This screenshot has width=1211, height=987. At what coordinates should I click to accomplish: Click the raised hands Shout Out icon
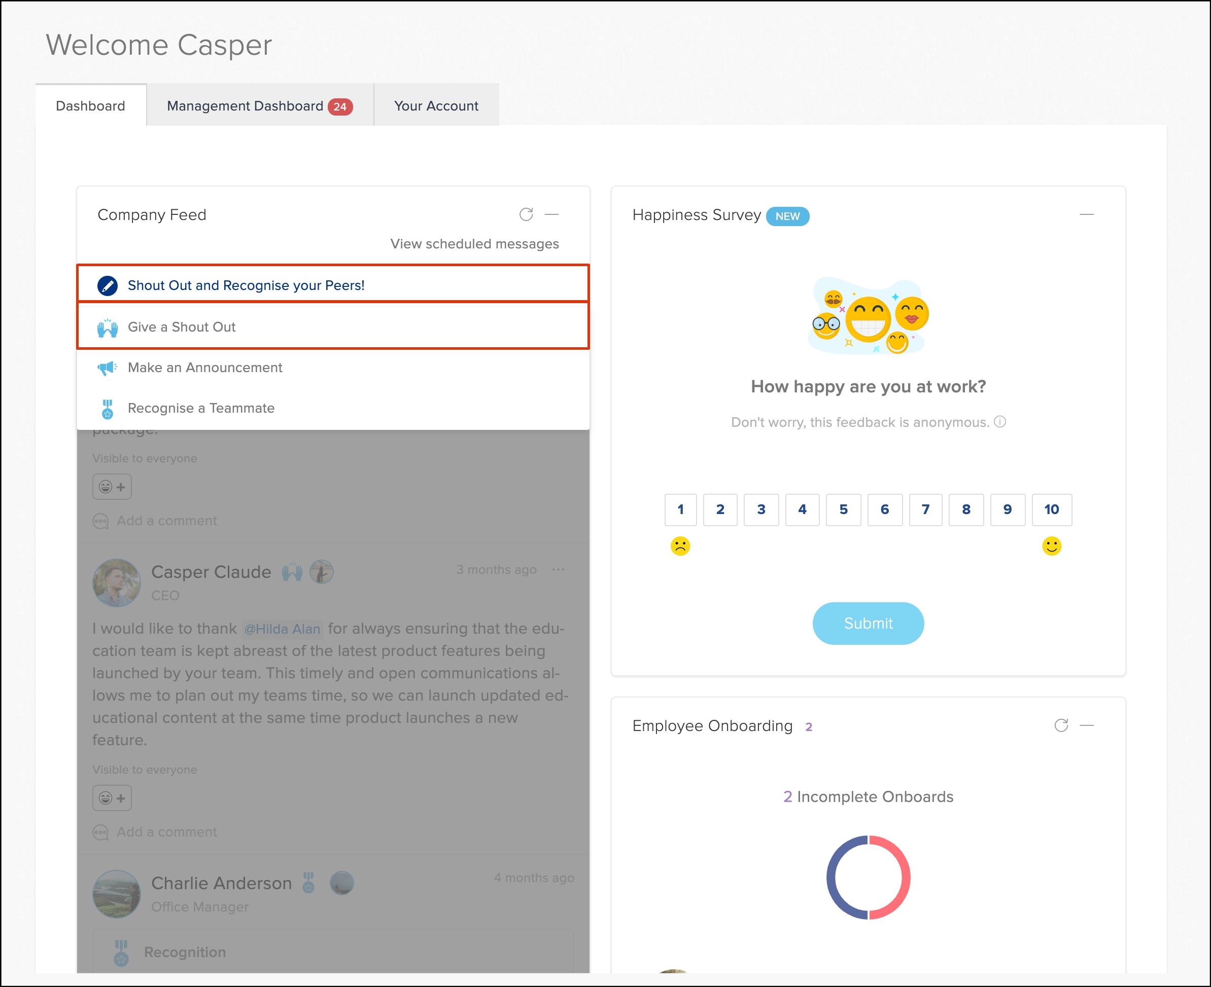click(x=108, y=327)
